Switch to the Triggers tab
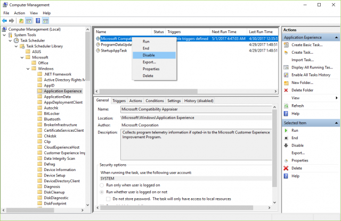This screenshot has height=221, width=341. pos(119,100)
